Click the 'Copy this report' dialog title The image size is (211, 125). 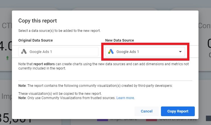coord(38,21)
